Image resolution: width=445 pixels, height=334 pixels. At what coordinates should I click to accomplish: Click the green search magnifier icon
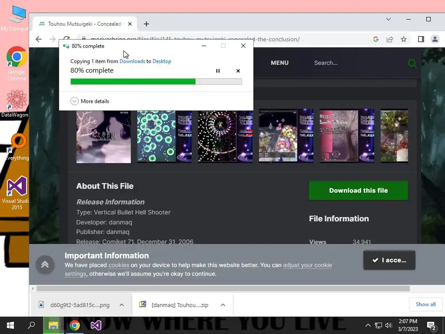(412, 63)
